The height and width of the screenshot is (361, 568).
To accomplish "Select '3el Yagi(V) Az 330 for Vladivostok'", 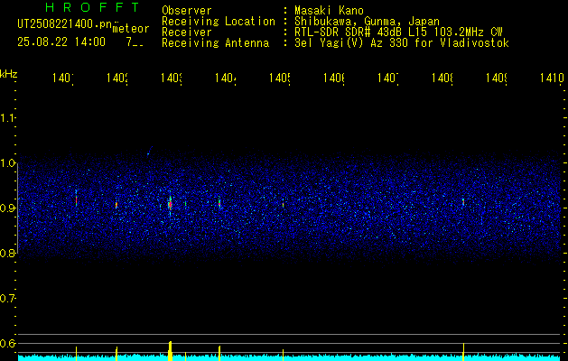I will coord(402,43).
